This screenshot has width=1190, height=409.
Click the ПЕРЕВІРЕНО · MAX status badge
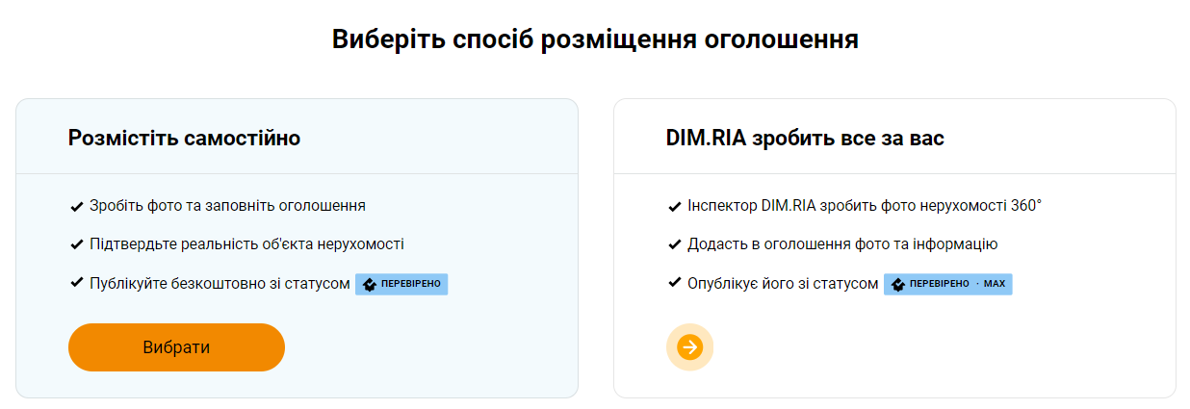pos(947,284)
